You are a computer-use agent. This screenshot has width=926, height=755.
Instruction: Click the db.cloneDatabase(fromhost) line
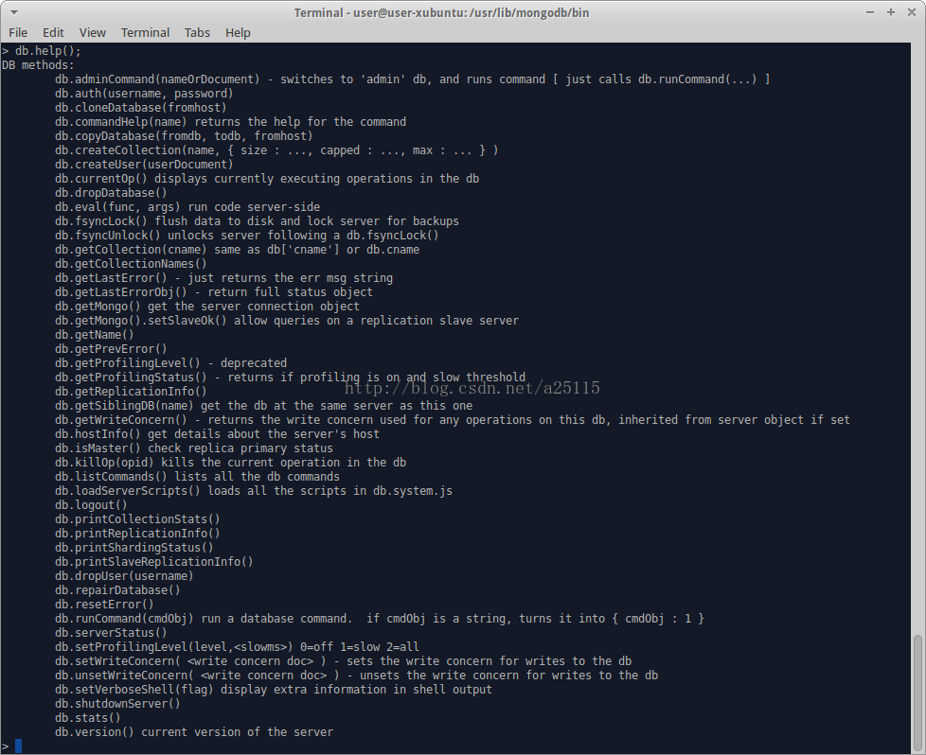[x=140, y=108]
